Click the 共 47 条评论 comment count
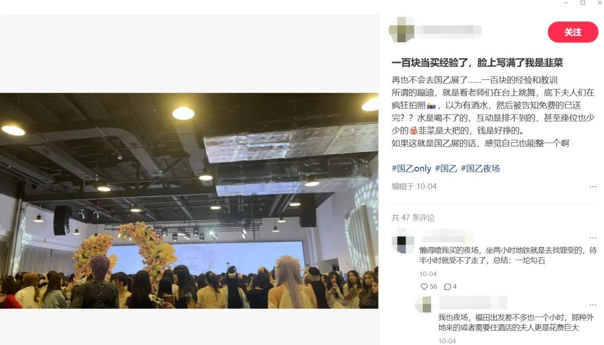 click(x=413, y=218)
